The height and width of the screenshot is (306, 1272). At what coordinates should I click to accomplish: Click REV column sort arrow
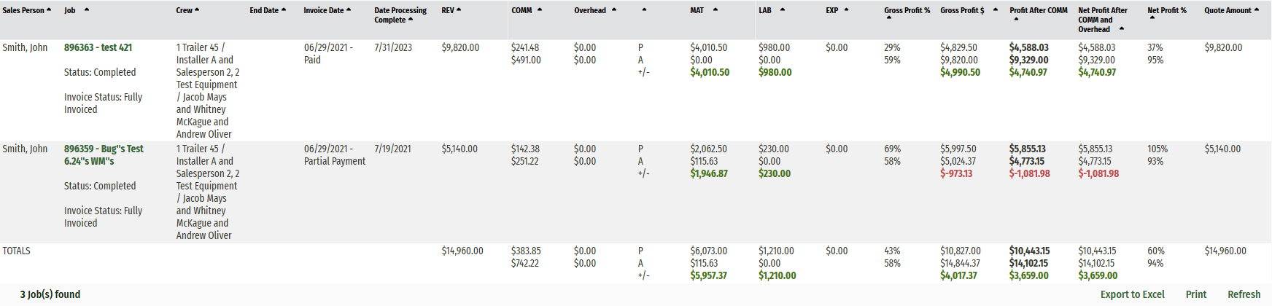pos(459,10)
